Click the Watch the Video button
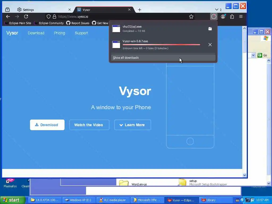This screenshot has height=204, width=272. (89, 125)
